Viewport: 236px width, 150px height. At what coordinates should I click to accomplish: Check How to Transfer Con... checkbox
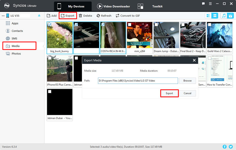(x=209, y=58)
